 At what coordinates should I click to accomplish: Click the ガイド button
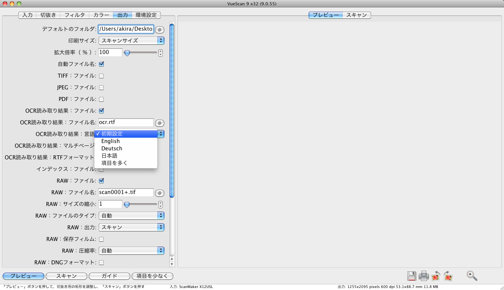[x=109, y=276]
